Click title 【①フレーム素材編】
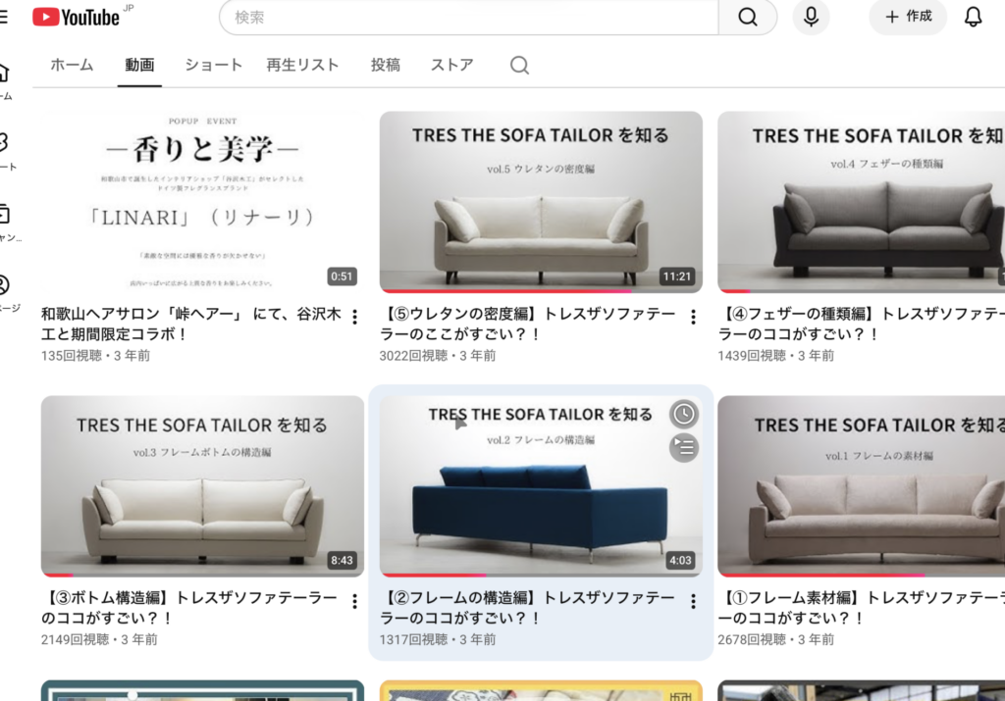Image resolution: width=1005 pixels, height=701 pixels. click(x=862, y=608)
